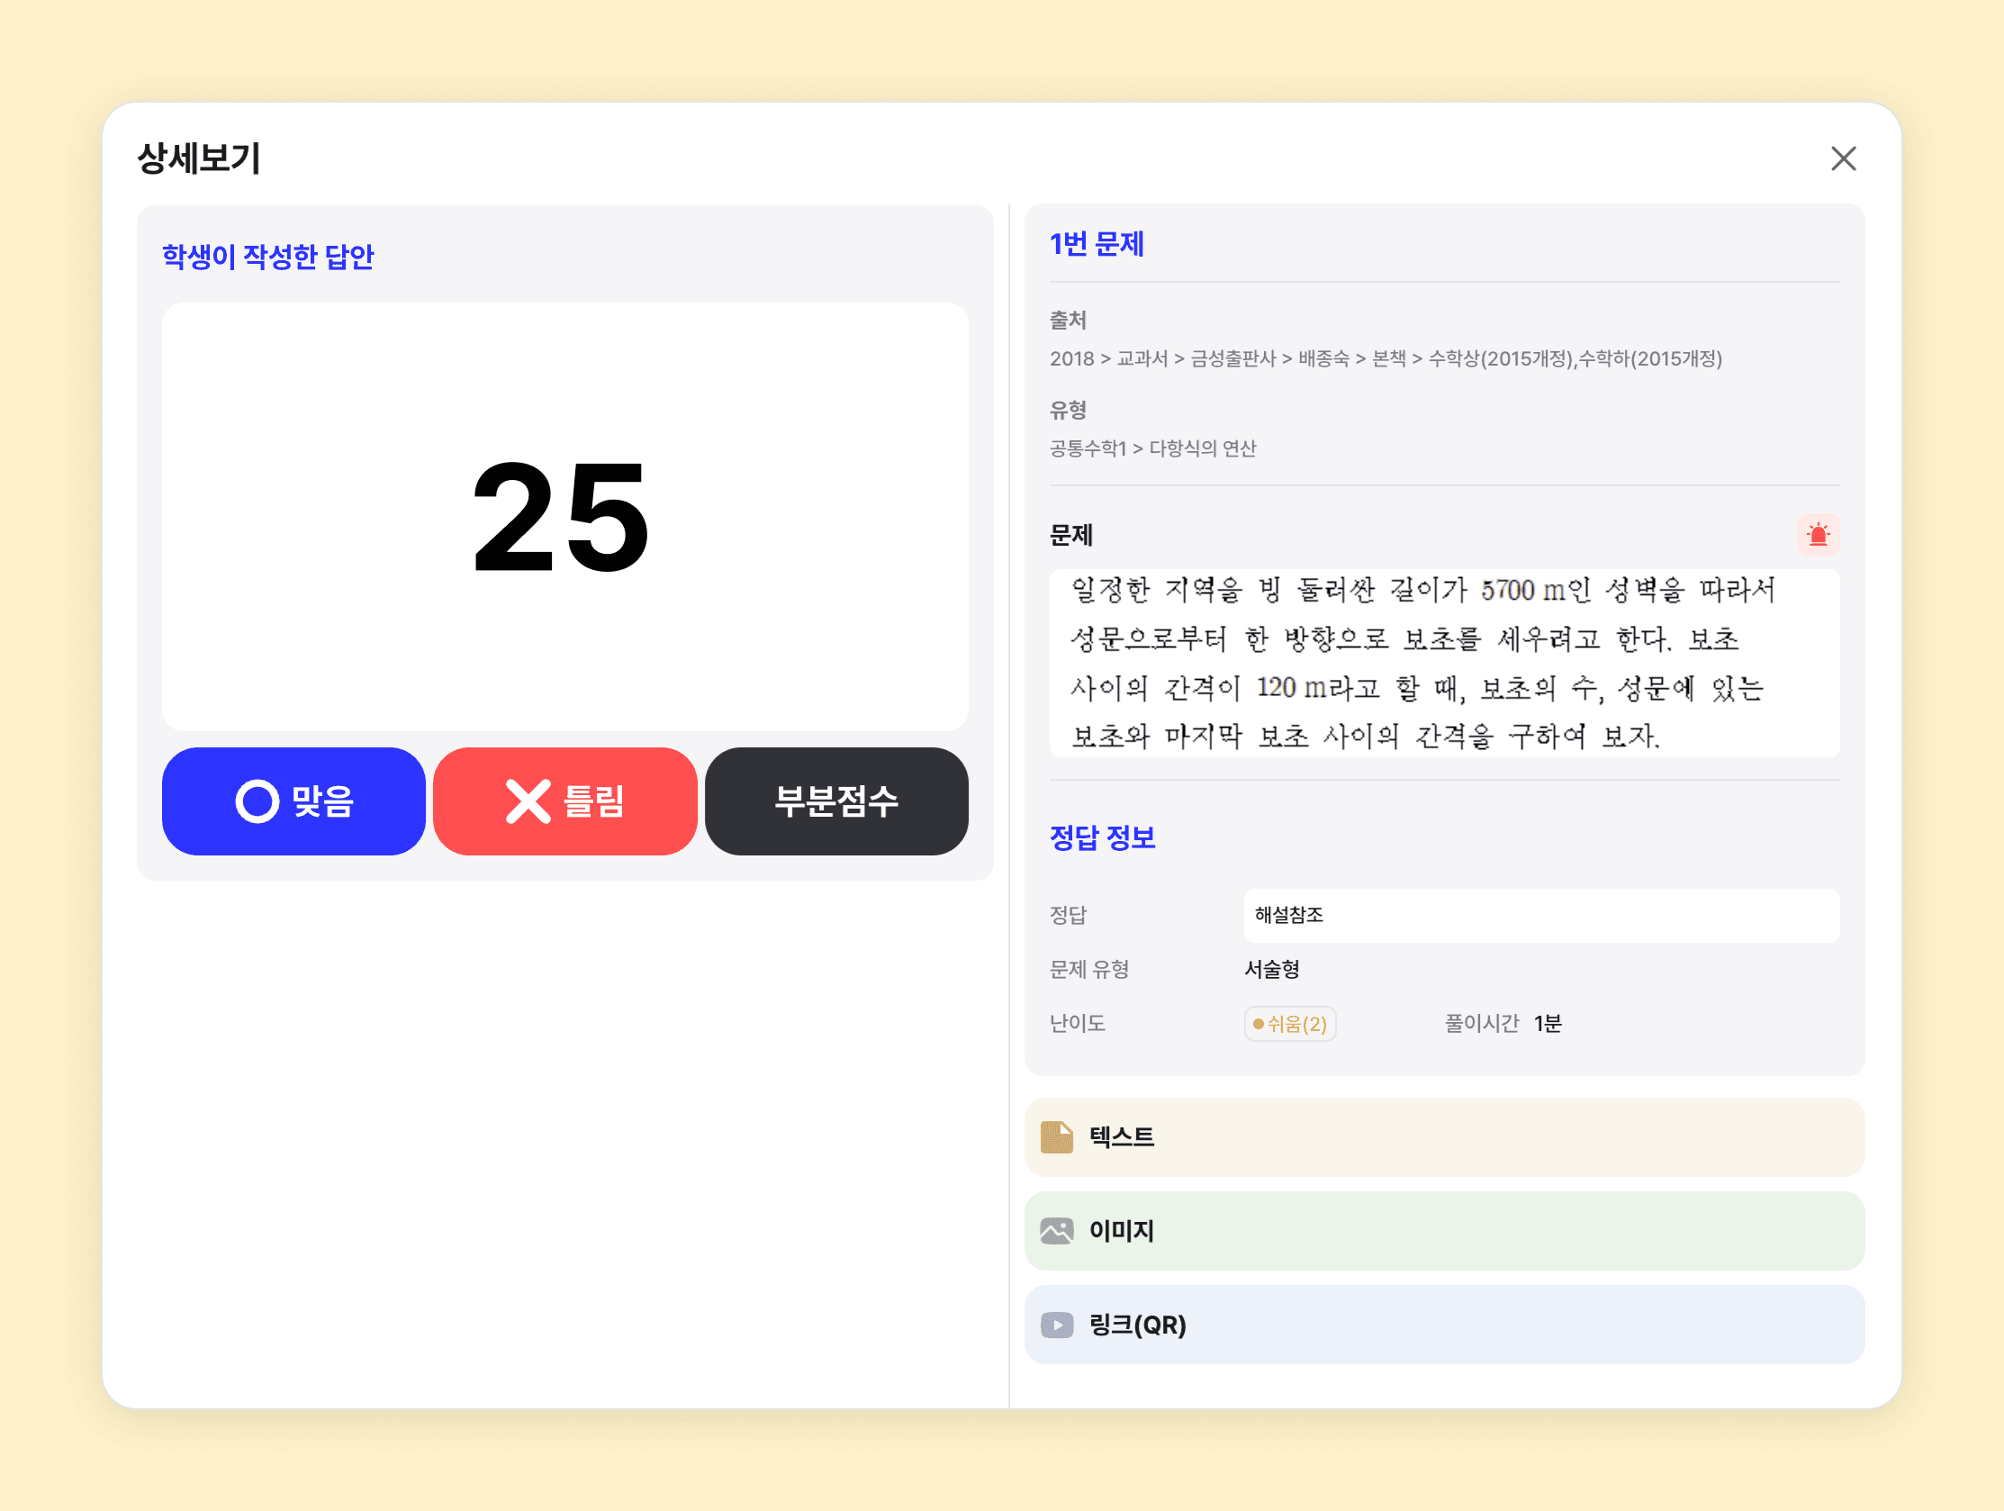Click the 서술형 problem type value

click(1271, 969)
